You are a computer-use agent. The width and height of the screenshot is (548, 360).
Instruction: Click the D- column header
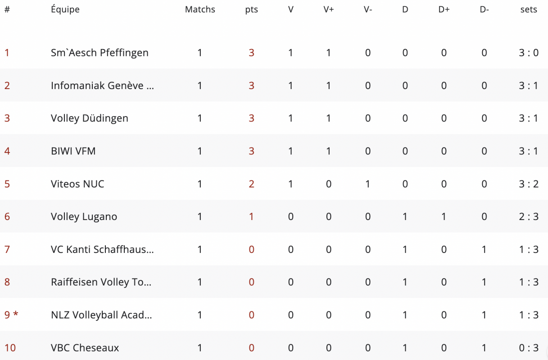pos(484,9)
